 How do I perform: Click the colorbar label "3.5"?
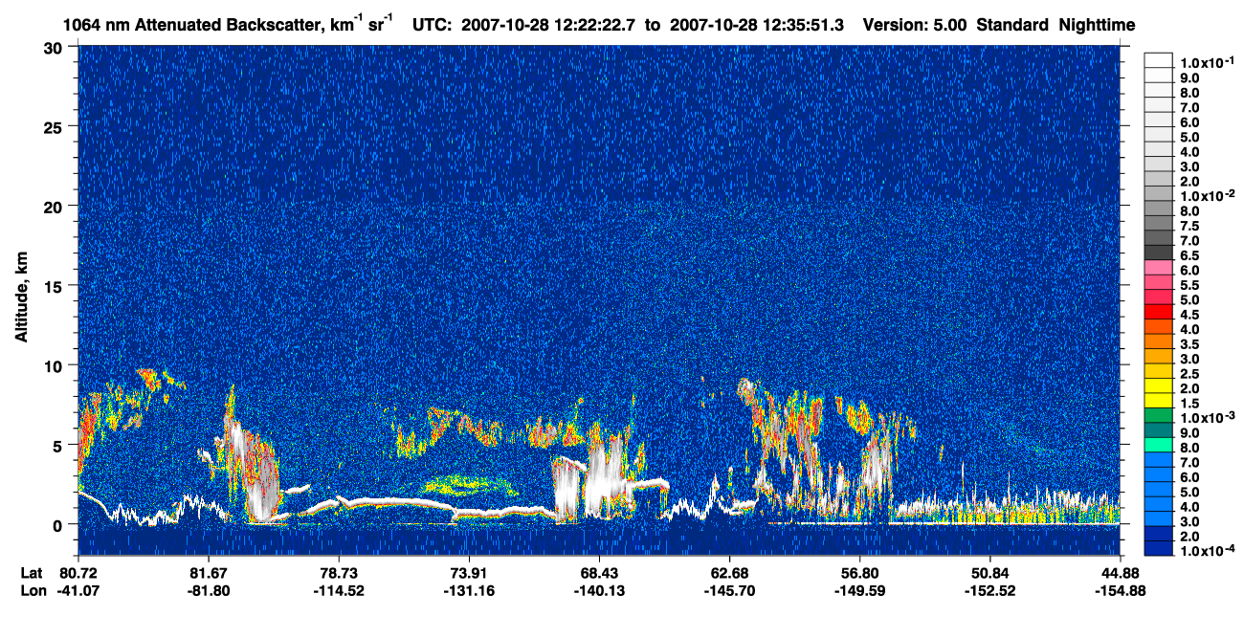pos(1189,344)
